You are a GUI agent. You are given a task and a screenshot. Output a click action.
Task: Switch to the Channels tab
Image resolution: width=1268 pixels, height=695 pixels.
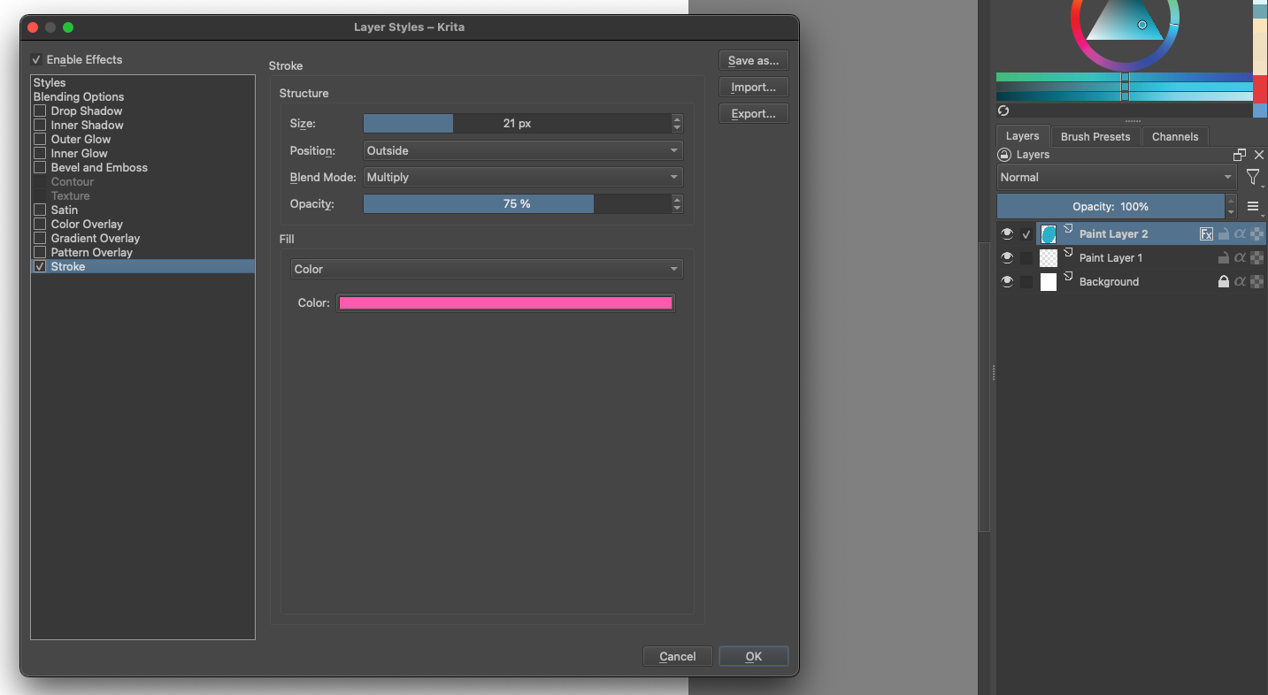[x=1174, y=137]
